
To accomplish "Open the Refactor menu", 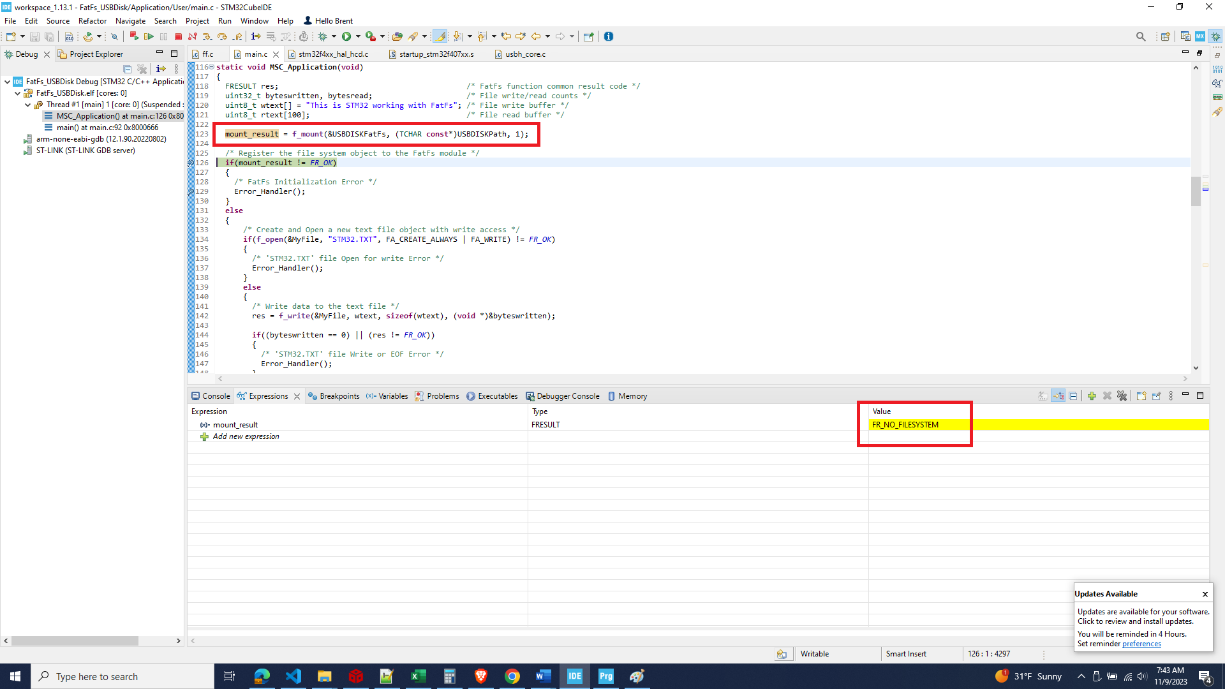I will [93, 20].
